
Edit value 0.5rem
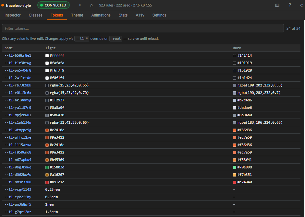click(x=52, y=197)
